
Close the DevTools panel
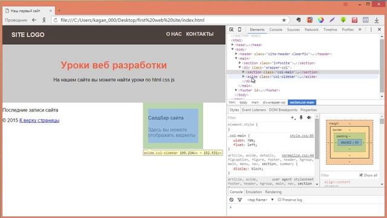tap(379, 30)
